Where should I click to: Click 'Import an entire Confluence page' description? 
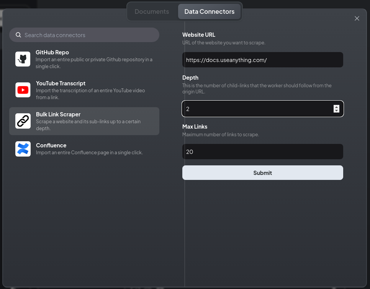(89, 152)
